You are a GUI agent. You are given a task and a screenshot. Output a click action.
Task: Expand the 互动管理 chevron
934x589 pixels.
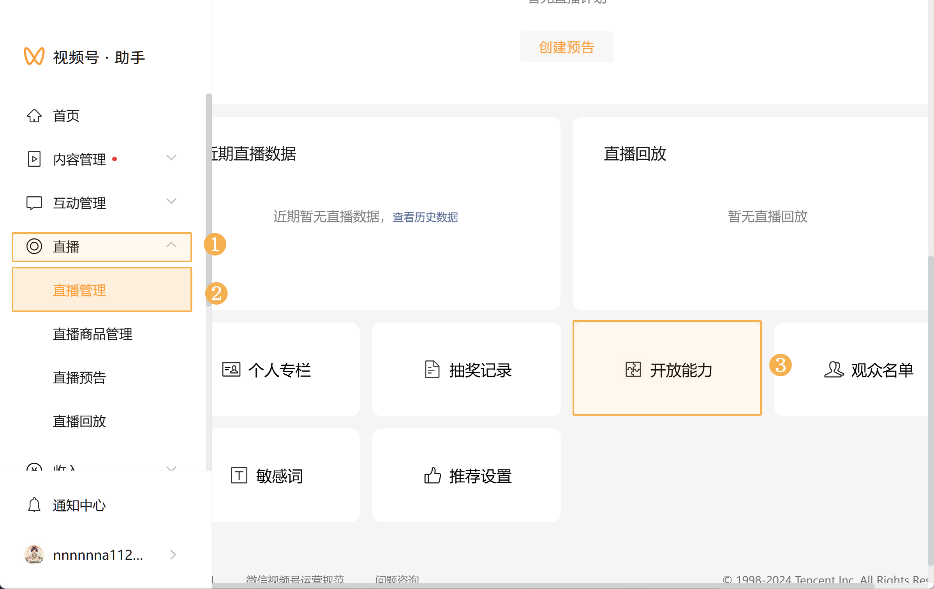[x=171, y=201]
